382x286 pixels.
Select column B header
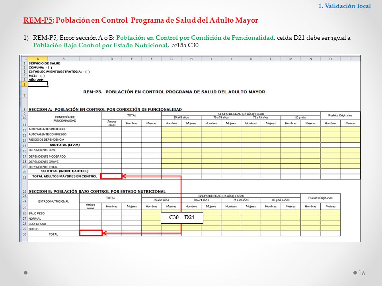click(x=64, y=59)
